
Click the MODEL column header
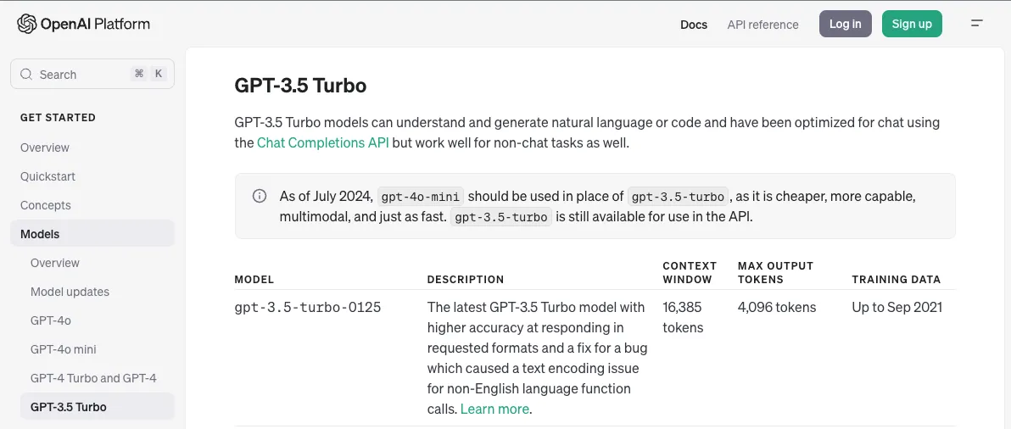pos(254,280)
